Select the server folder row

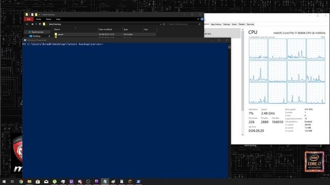105,34
